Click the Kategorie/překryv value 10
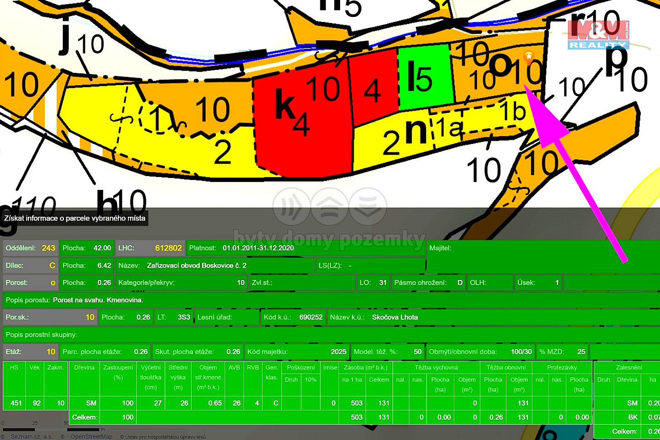The height and width of the screenshot is (440, 660). (x=241, y=283)
